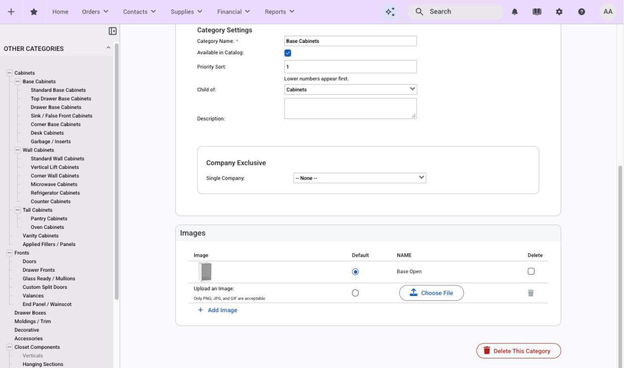This screenshot has height=368, width=624.
Task: Select Oven Cabinets item
Action: 47,227
